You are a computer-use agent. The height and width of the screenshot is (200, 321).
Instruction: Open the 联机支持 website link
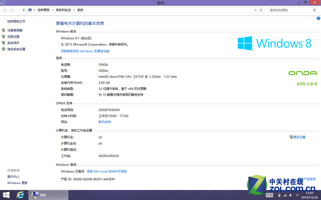coord(104,122)
